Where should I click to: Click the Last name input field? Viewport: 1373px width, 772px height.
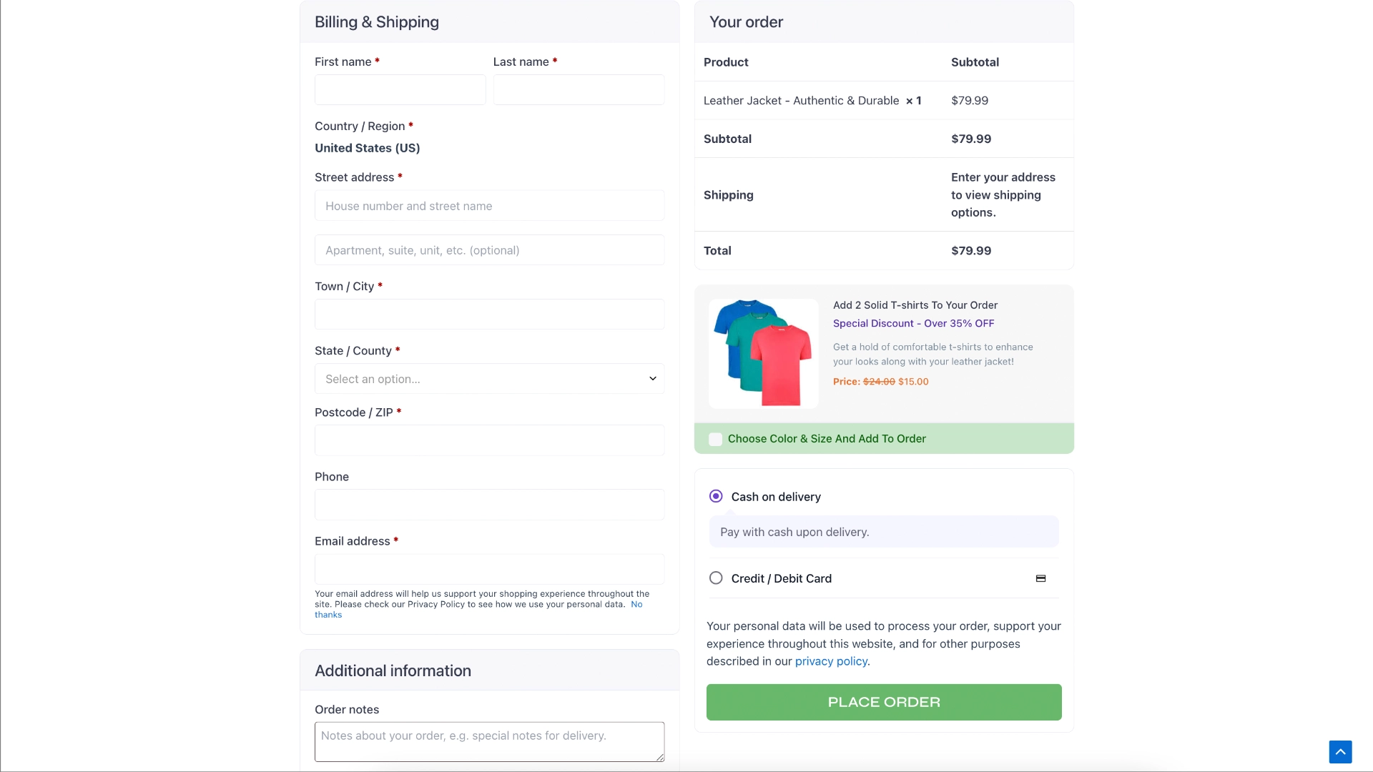579,89
